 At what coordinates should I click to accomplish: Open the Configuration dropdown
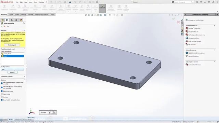[13, 69]
